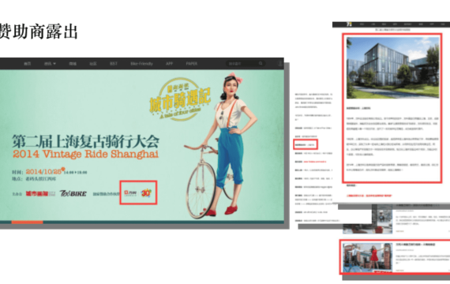Image resolution: width=450 pixels, height=284 pixels.
Task: Click the 2014 Vintage Ride Shanghai title
Action: (85, 154)
